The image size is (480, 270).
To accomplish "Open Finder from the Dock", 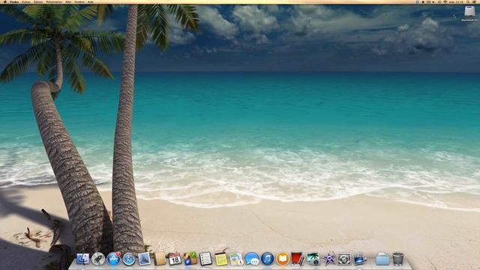I will point(82,259).
